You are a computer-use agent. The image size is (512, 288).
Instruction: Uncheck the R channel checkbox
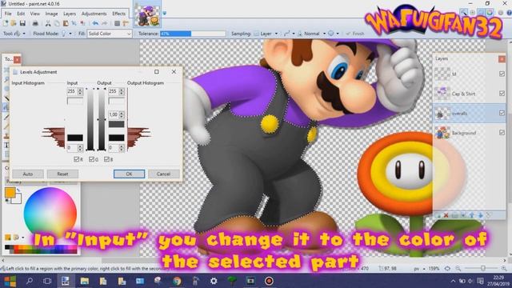[77, 159]
